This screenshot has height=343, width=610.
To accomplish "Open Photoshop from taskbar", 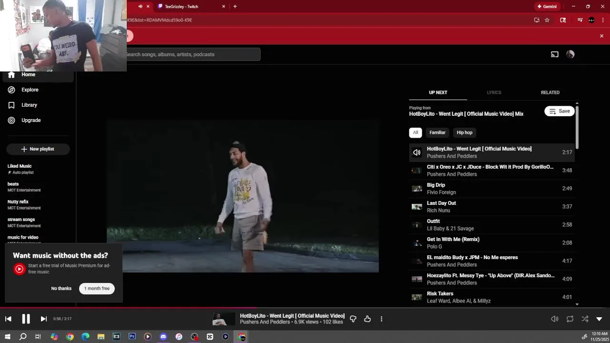I will pos(132,337).
